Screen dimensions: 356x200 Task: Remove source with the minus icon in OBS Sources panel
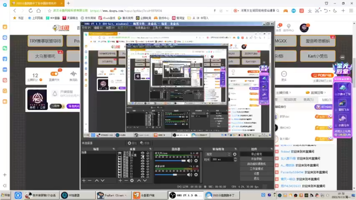(126, 180)
